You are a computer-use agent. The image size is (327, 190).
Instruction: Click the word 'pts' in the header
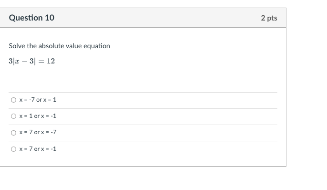(272, 18)
